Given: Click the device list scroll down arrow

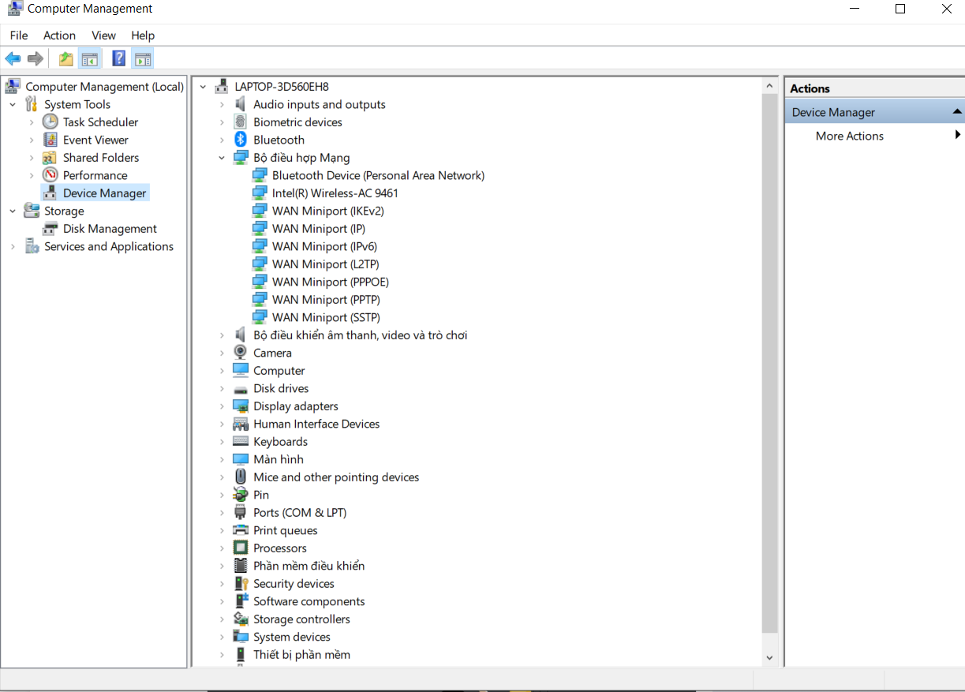Looking at the screenshot, I should pyautogui.click(x=770, y=657).
